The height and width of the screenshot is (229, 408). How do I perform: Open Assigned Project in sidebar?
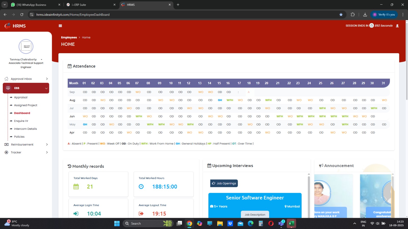click(25, 105)
